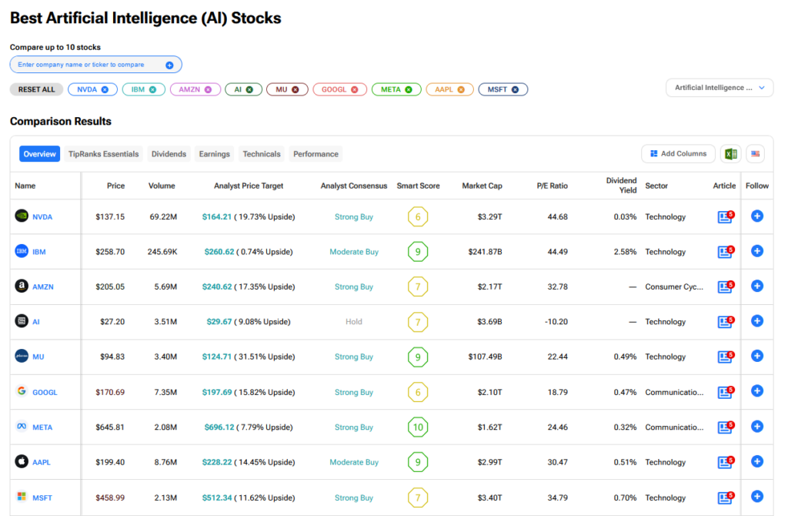This screenshot has height=516, width=788.
Task: Click Hold consensus in AI row
Action: tap(354, 321)
